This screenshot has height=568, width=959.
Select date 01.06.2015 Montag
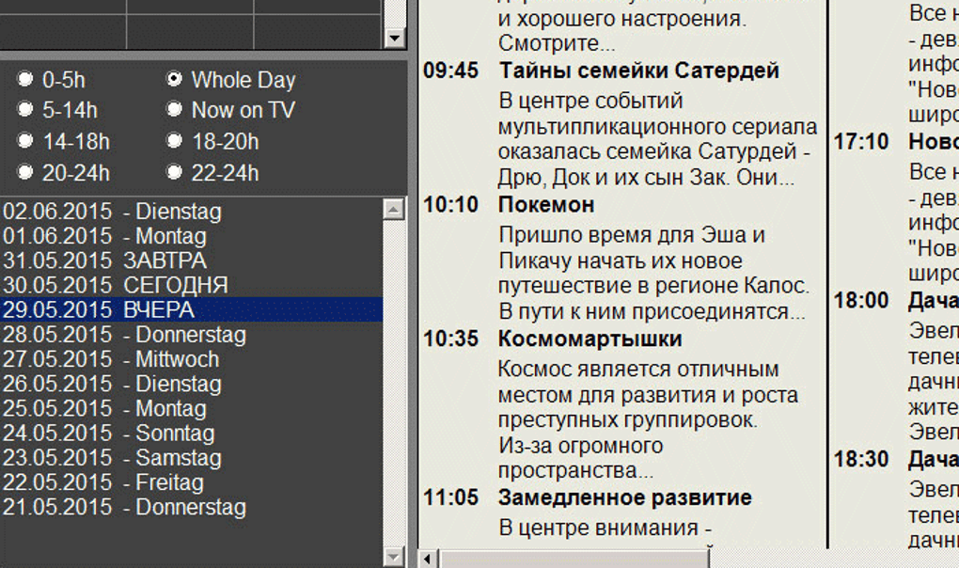pos(192,236)
